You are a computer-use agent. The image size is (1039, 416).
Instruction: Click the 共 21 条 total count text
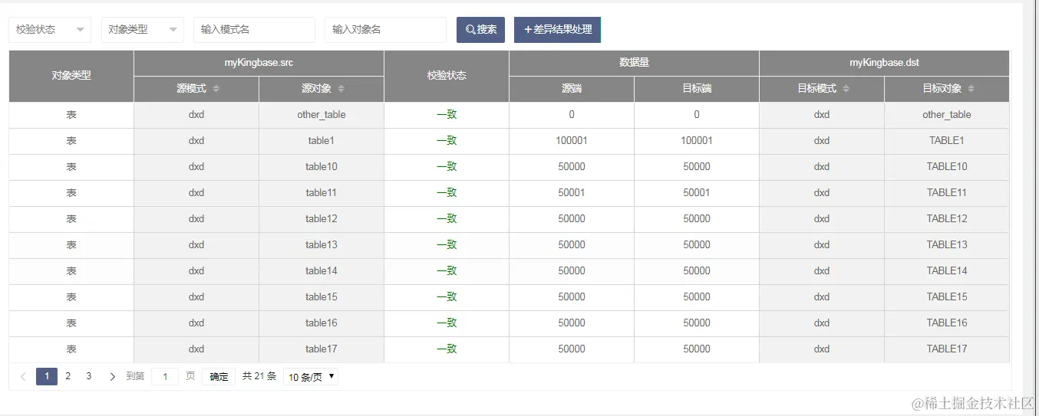coord(259,376)
